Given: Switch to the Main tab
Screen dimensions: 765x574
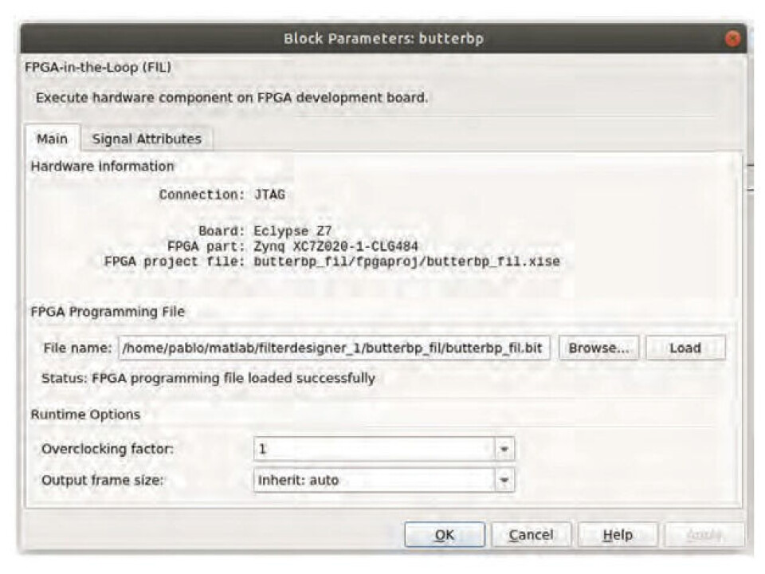Looking at the screenshot, I should (x=53, y=139).
